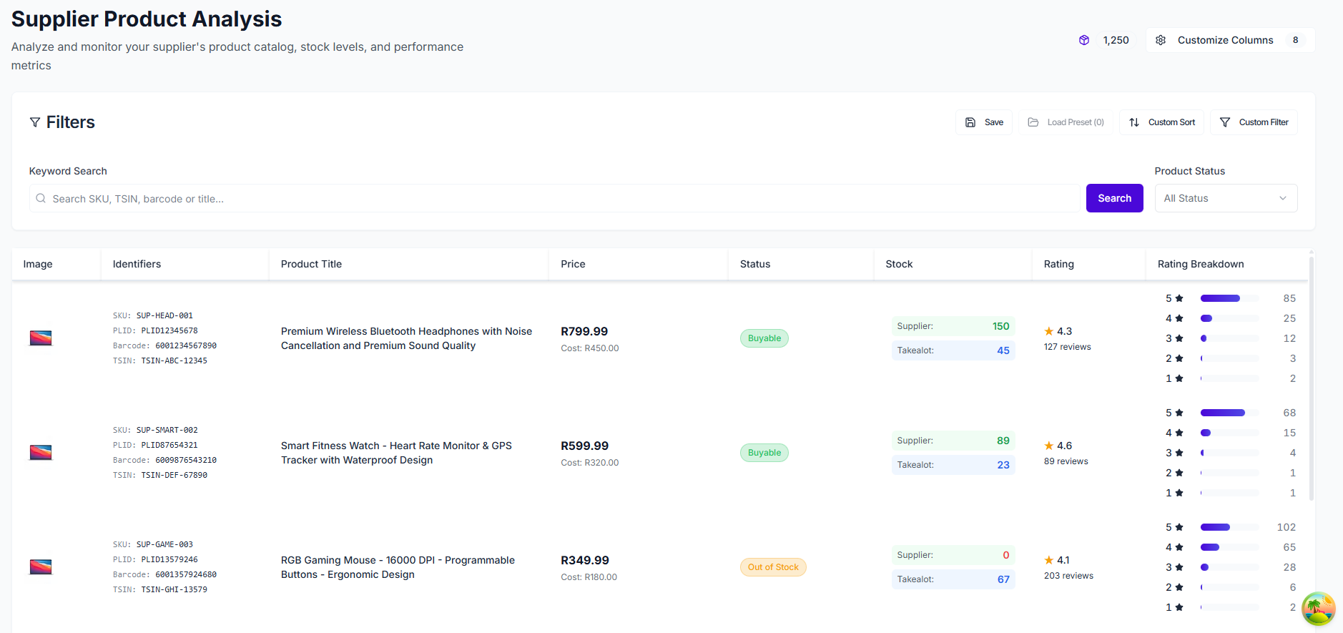Click the Custom Sort button label
The width and height of the screenshot is (1343, 633).
tap(1171, 122)
